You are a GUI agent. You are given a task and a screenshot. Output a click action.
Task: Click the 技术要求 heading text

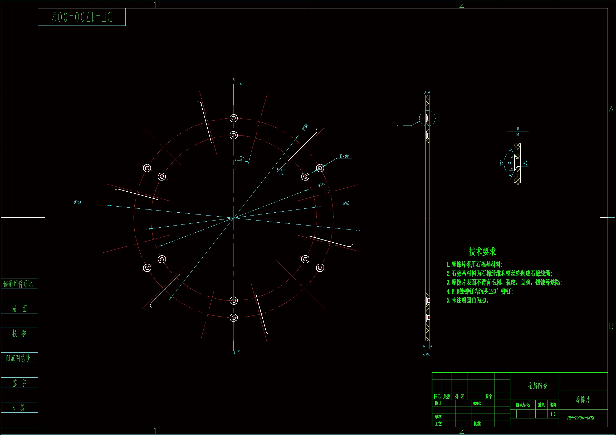point(482,251)
